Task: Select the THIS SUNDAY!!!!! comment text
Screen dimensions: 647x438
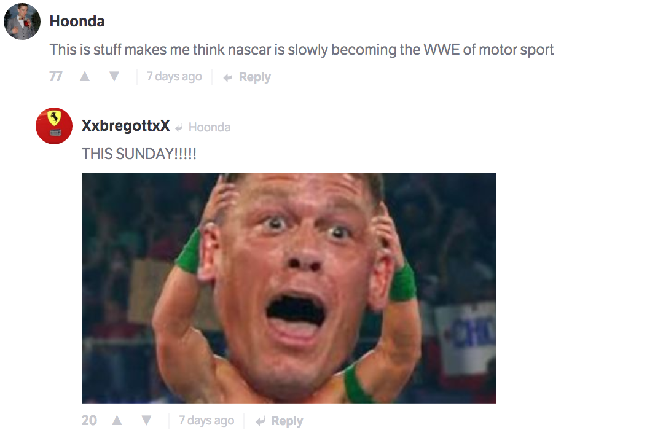Action: tap(139, 154)
